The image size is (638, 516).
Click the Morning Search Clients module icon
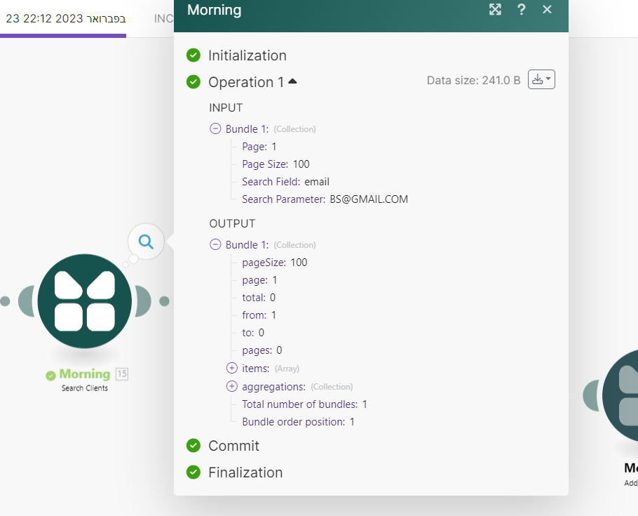85,301
